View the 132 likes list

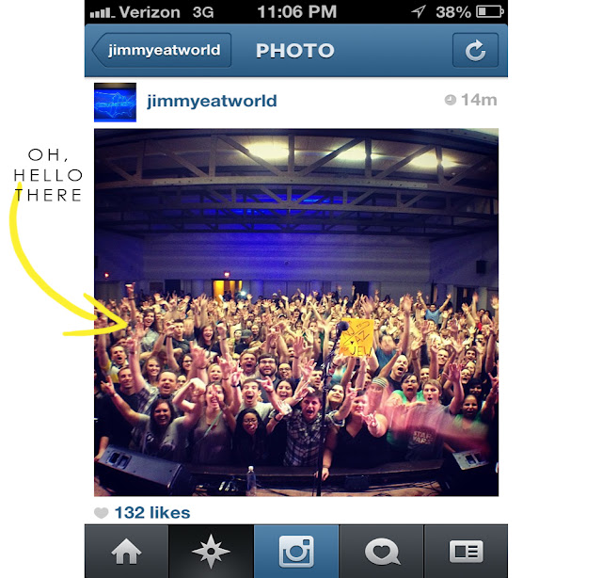[x=152, y=513]
